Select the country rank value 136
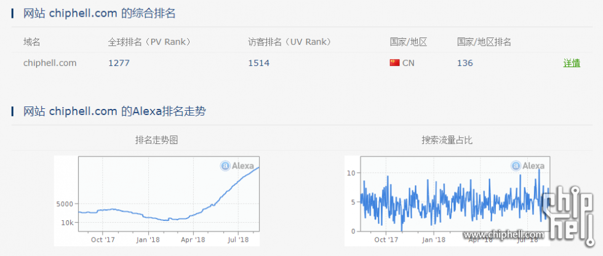Screen dimensions: 603x256 click(465, 63)
